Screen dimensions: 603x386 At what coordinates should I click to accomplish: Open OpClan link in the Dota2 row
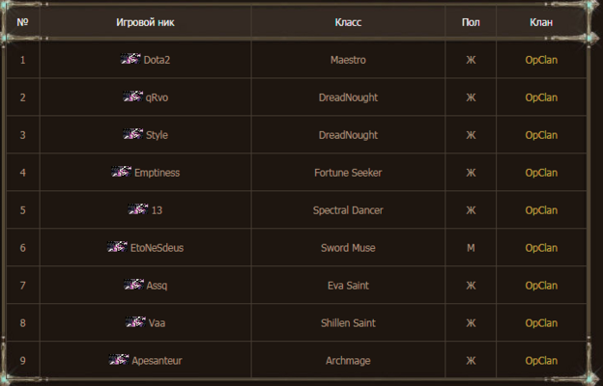[541, 60]
